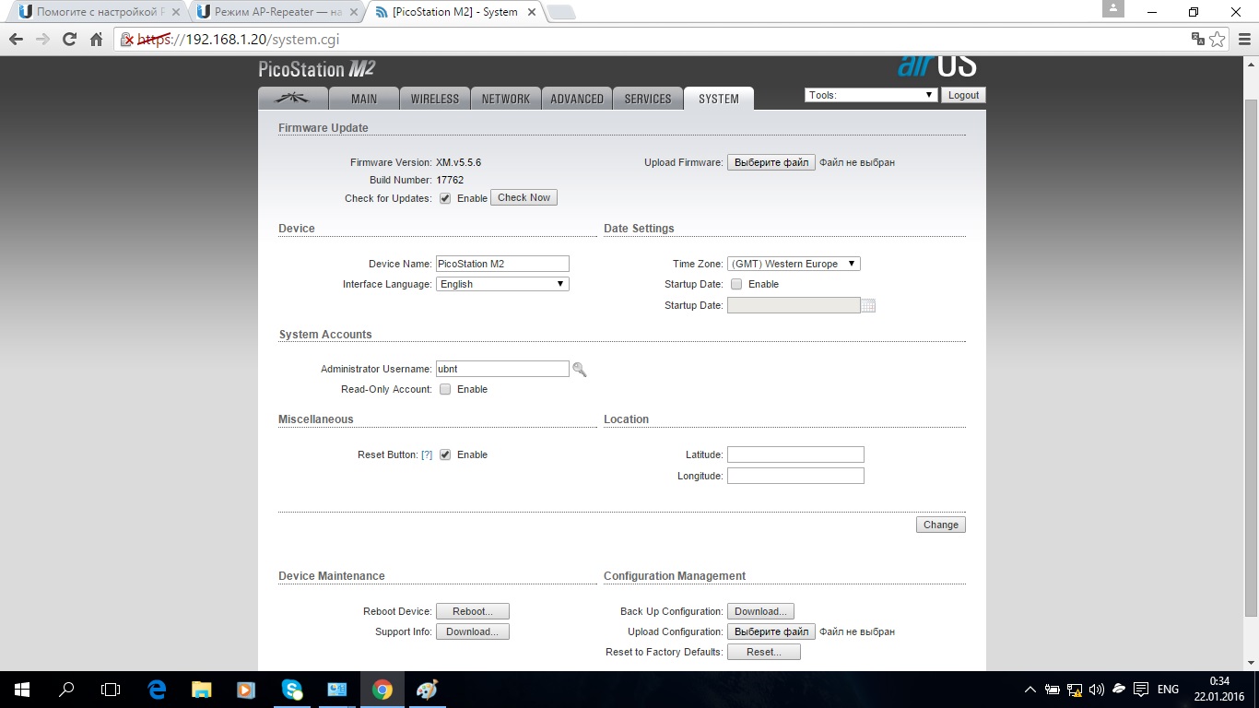Viewport: 1259px width, 708px height.
Task: Open the Time Zone dropdown
Action: [x=794, y=264]
